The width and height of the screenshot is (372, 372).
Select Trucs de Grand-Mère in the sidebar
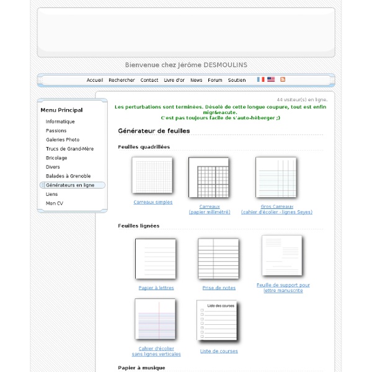click(69, 149)
